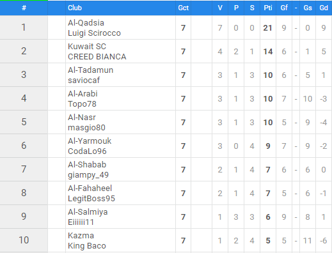
Task: Click the King Baco manager name
Action: (x=87, y=246)
